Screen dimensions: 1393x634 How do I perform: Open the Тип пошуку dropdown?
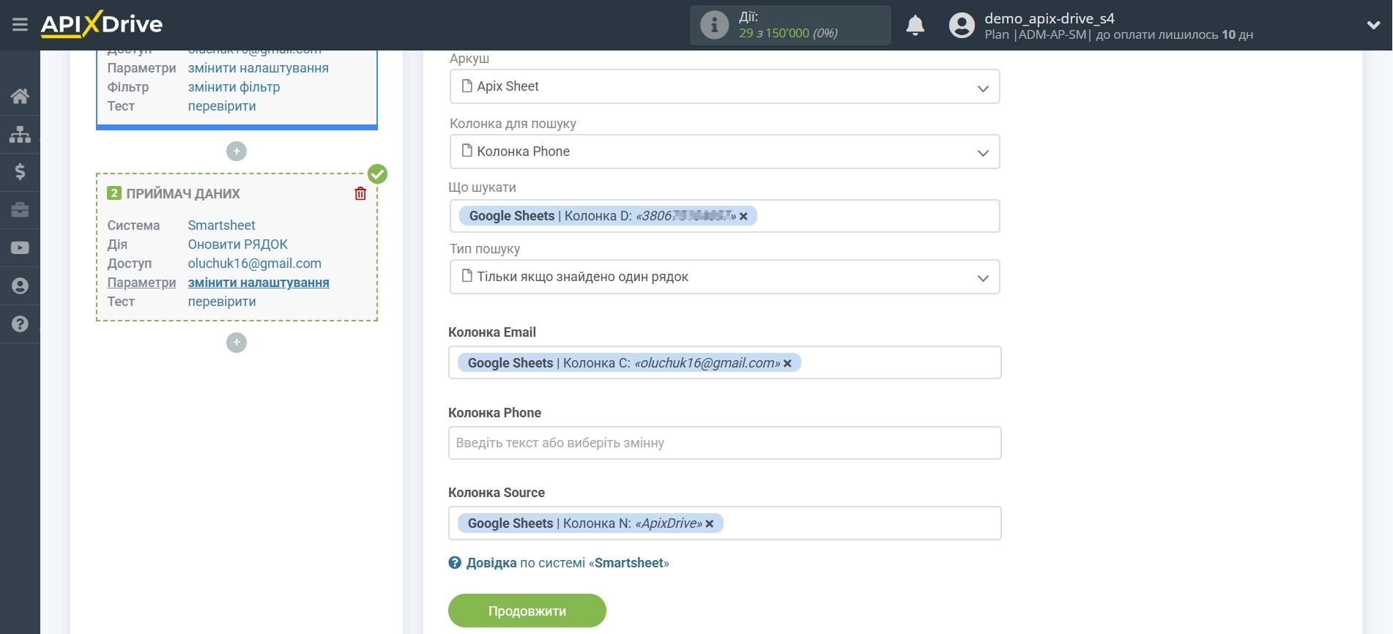pos(724,277)
